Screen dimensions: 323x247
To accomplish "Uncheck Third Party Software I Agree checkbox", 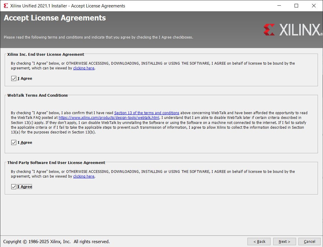I will [14, 187].
